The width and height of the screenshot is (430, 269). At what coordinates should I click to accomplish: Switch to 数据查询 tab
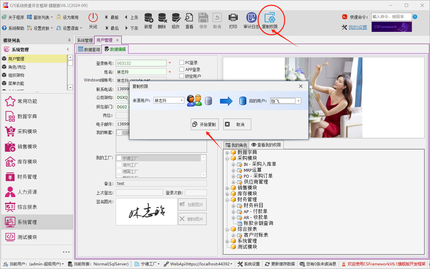[89, 50]
